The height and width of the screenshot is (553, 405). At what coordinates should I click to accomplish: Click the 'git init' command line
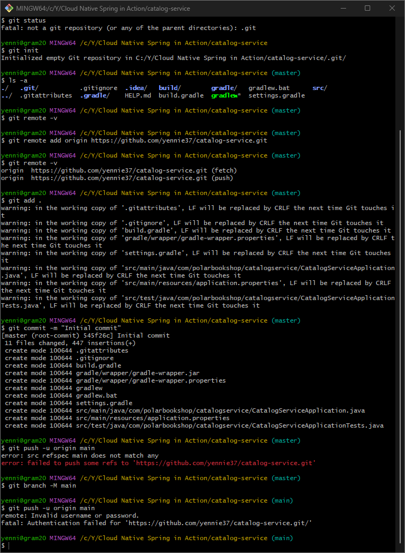tap(20, 50)
